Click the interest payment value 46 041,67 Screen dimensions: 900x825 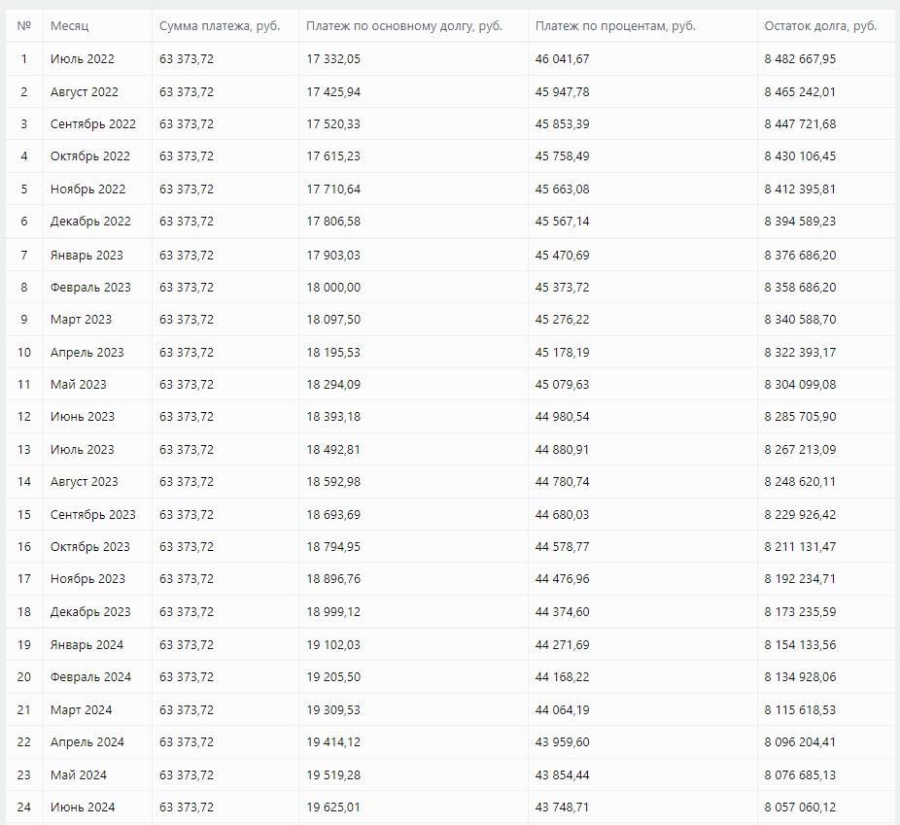tap(562, 59)
